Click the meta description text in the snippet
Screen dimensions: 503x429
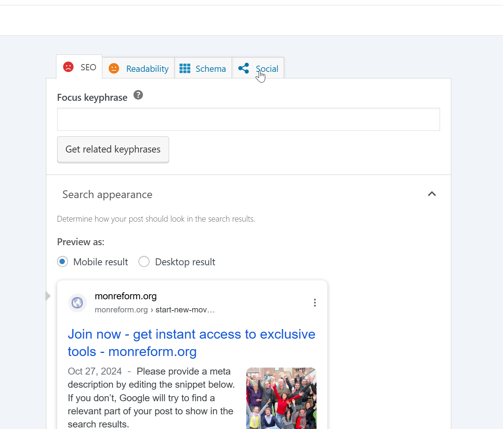[151, 398]
